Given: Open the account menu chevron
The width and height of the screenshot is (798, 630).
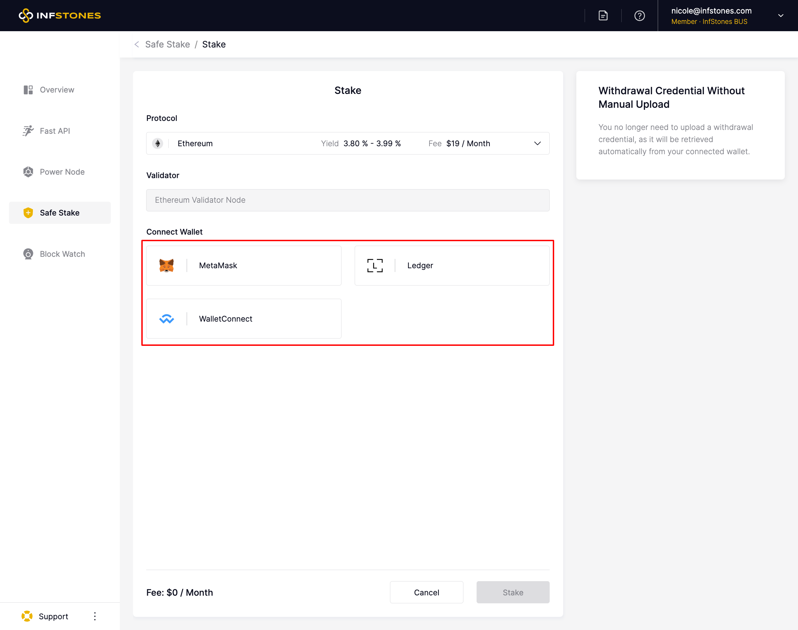Looking at the screenshot, I should coord(780,16).
